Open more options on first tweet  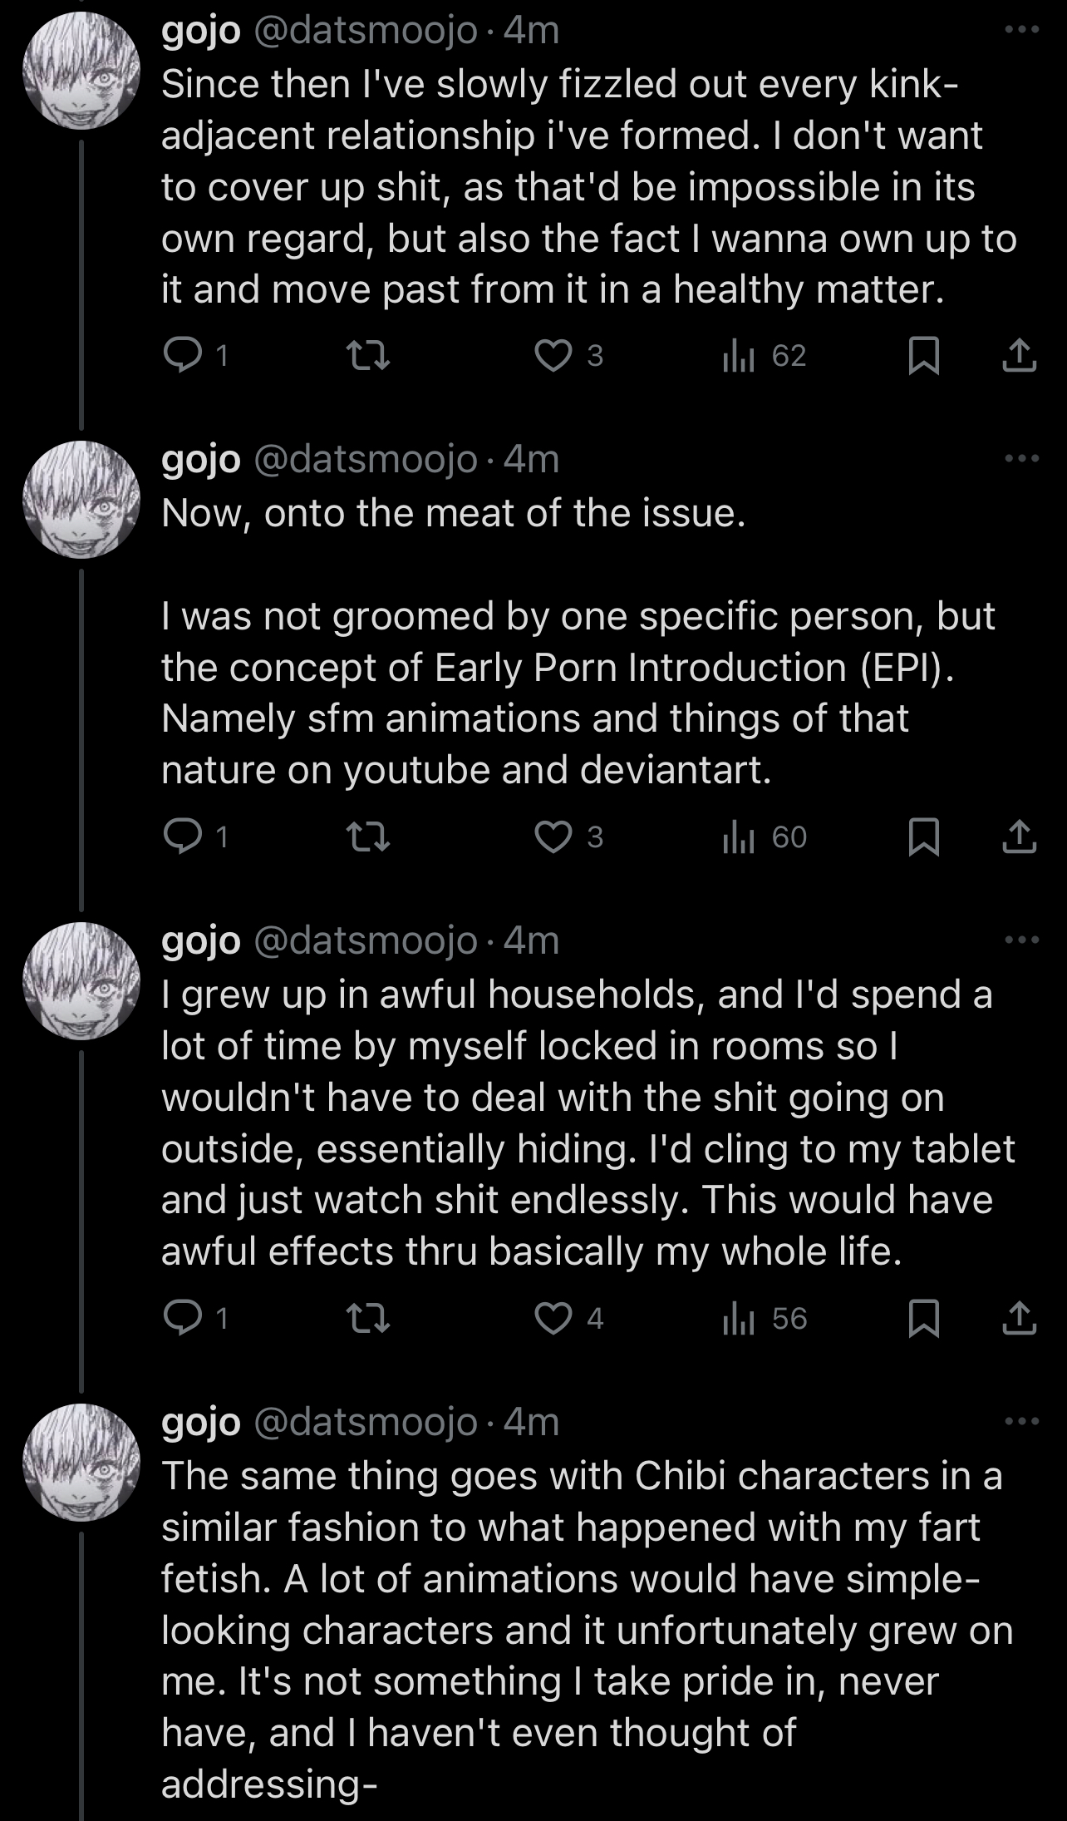(x=1021, y=30)
